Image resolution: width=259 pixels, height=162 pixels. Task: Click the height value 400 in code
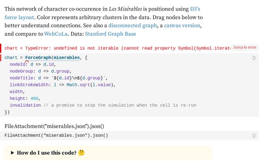(34, 98)
